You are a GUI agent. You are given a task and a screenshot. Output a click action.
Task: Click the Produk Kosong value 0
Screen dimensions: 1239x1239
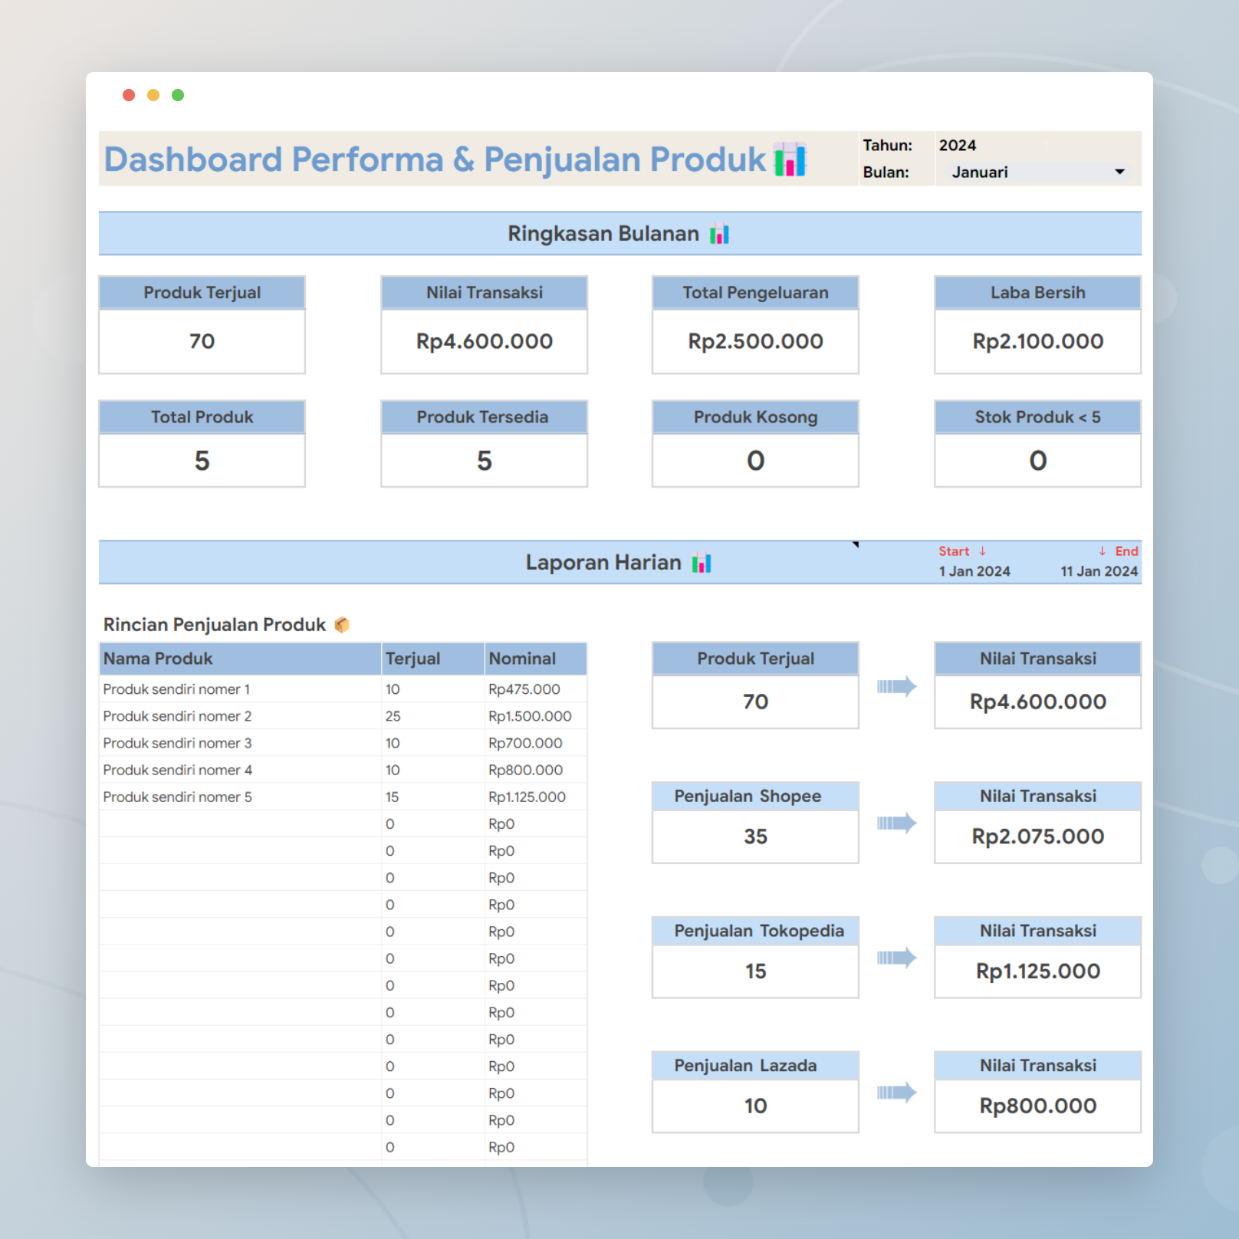click(x=755, y=461)
